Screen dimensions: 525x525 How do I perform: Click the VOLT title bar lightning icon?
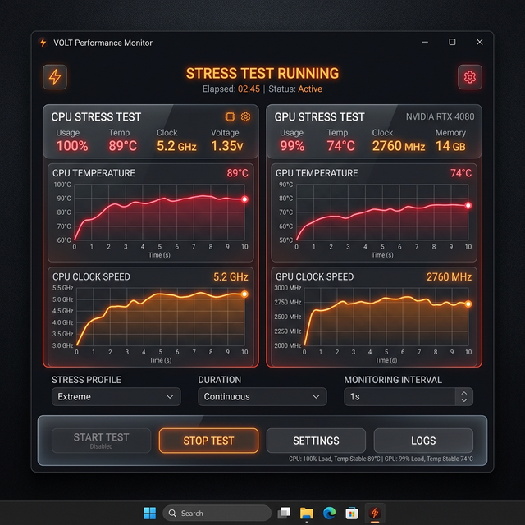click(x=43, y=43)
